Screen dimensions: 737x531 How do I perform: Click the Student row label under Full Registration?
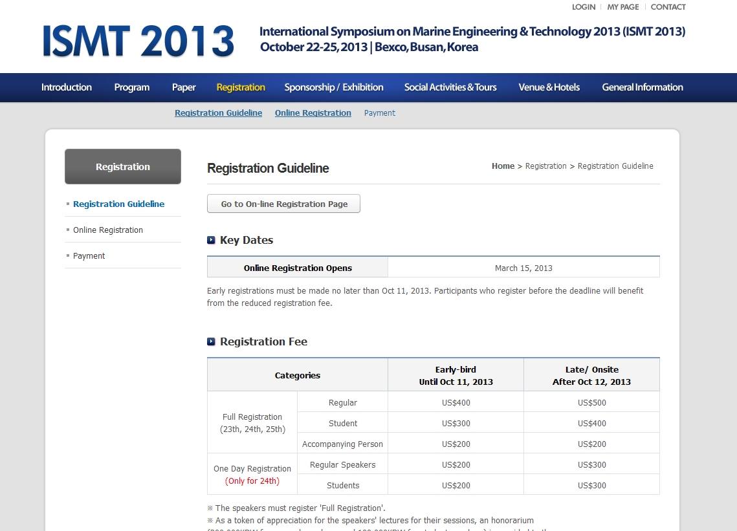pos(343,424)
